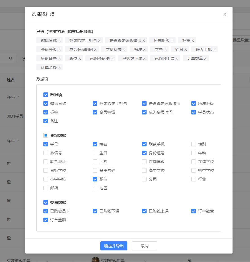Delete the 会员等级 selected tag
The image size is (250, 262).
click(x=59, y=50)
